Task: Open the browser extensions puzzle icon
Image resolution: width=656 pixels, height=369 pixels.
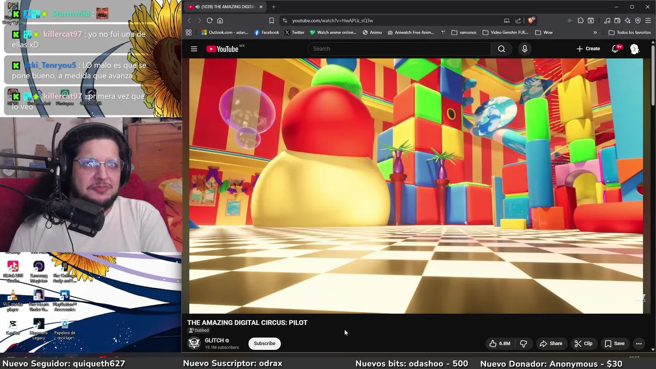Action: tap(580, 20)
